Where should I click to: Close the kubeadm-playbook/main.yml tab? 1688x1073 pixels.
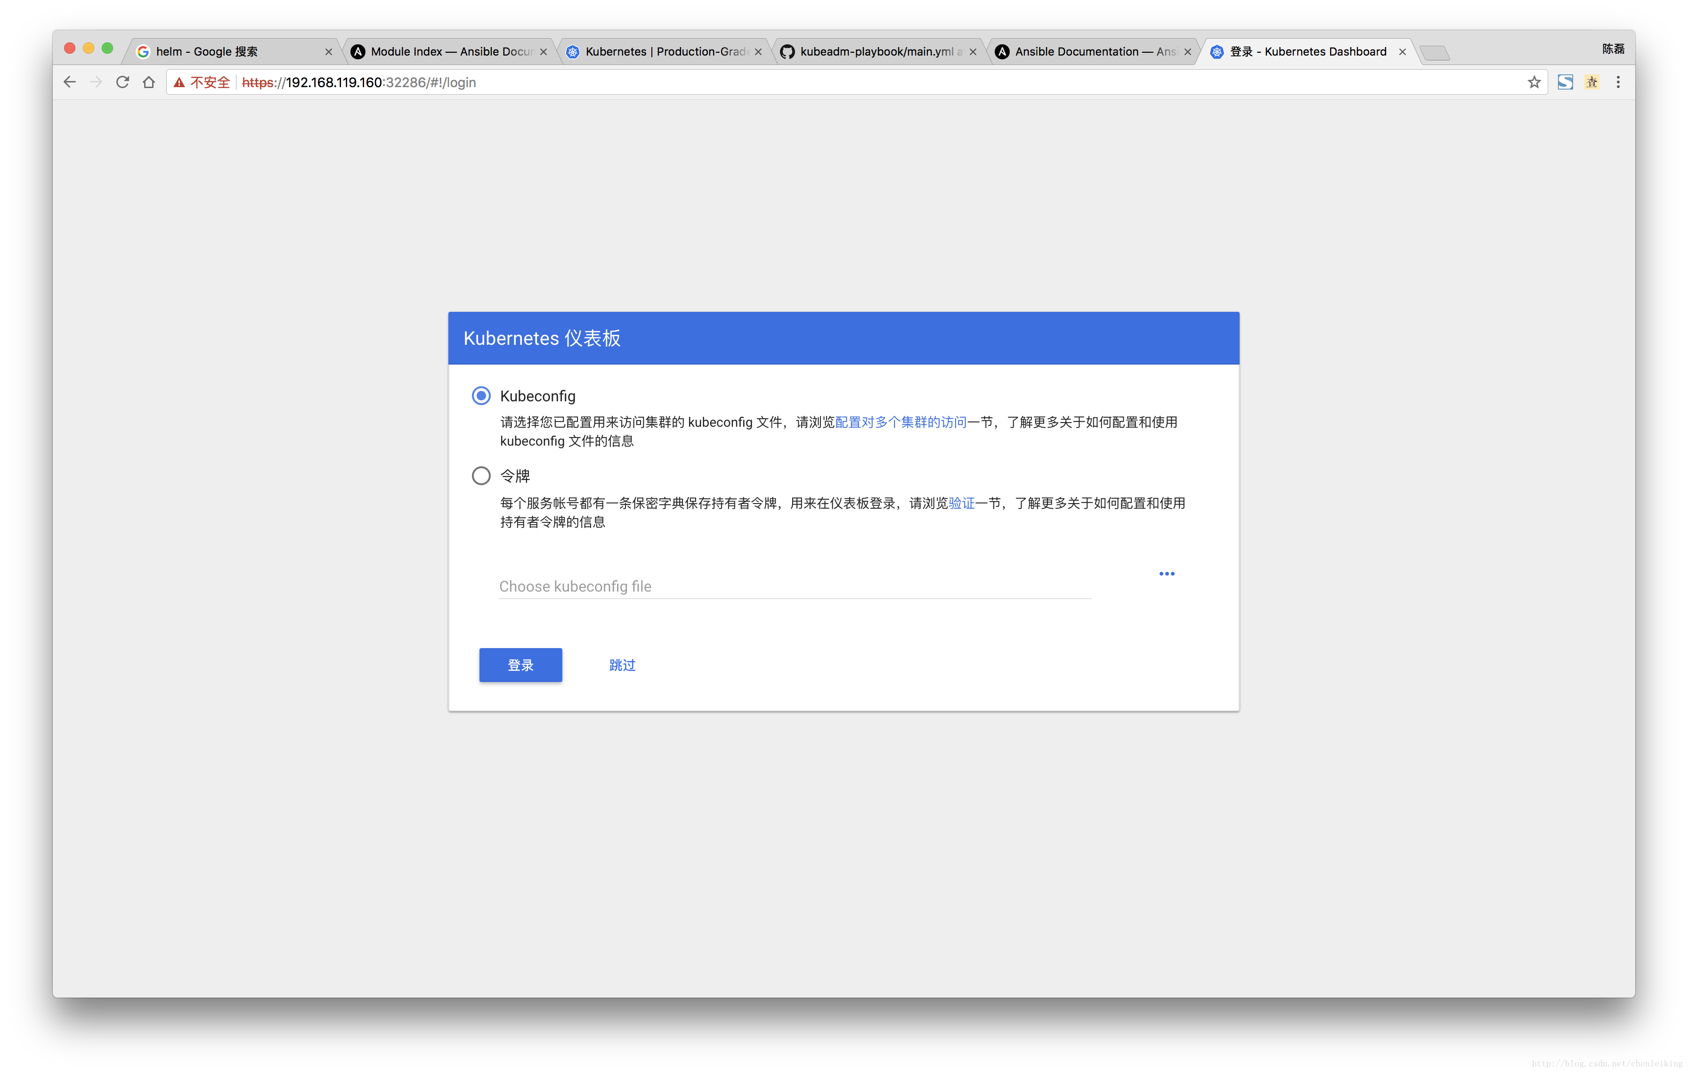coord(973,52)
